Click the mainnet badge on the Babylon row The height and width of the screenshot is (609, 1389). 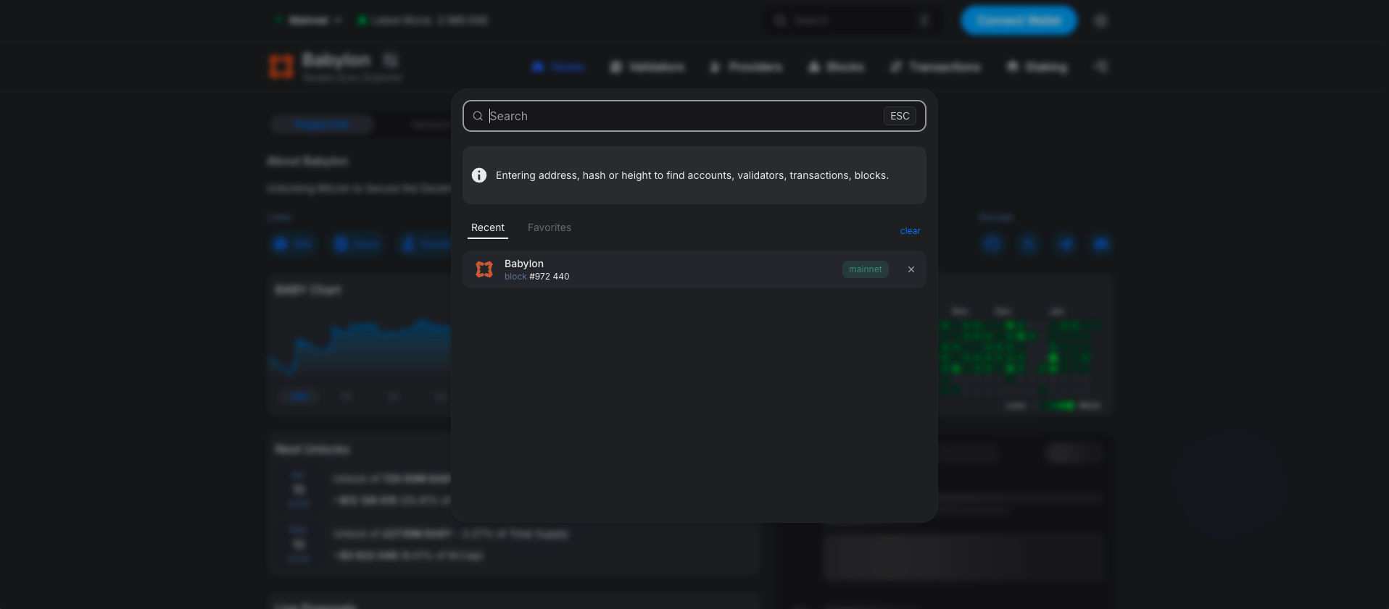pos(866,269)
